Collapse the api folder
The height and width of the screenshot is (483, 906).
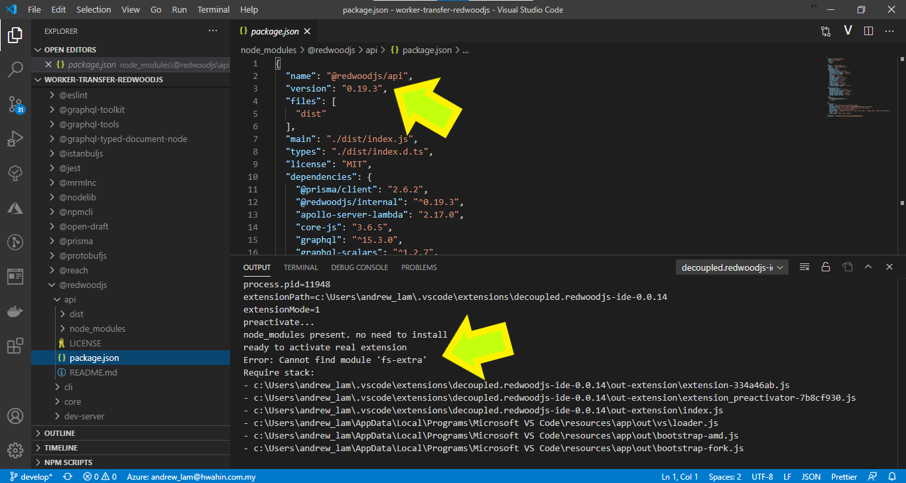click(x=130, y=299)
